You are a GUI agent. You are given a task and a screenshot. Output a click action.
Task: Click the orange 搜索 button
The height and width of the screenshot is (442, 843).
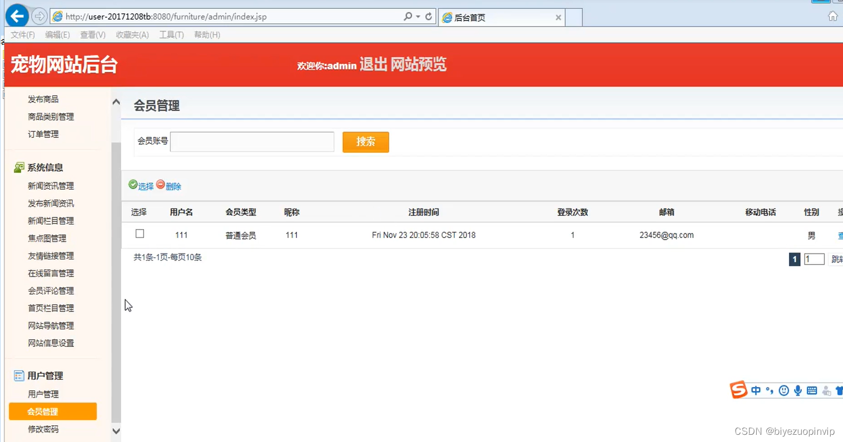[365, 142]
